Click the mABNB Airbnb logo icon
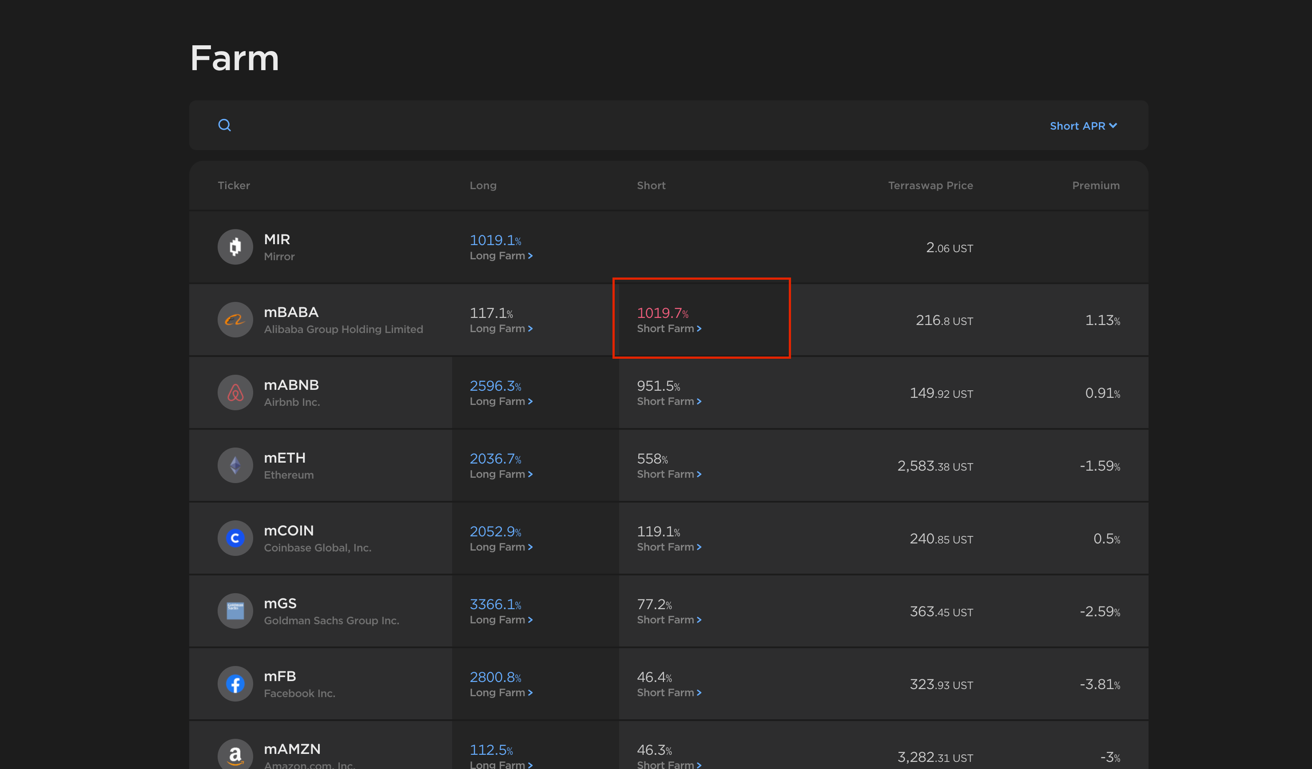Viewport: 1312px width, 769px height. (235, 392)
